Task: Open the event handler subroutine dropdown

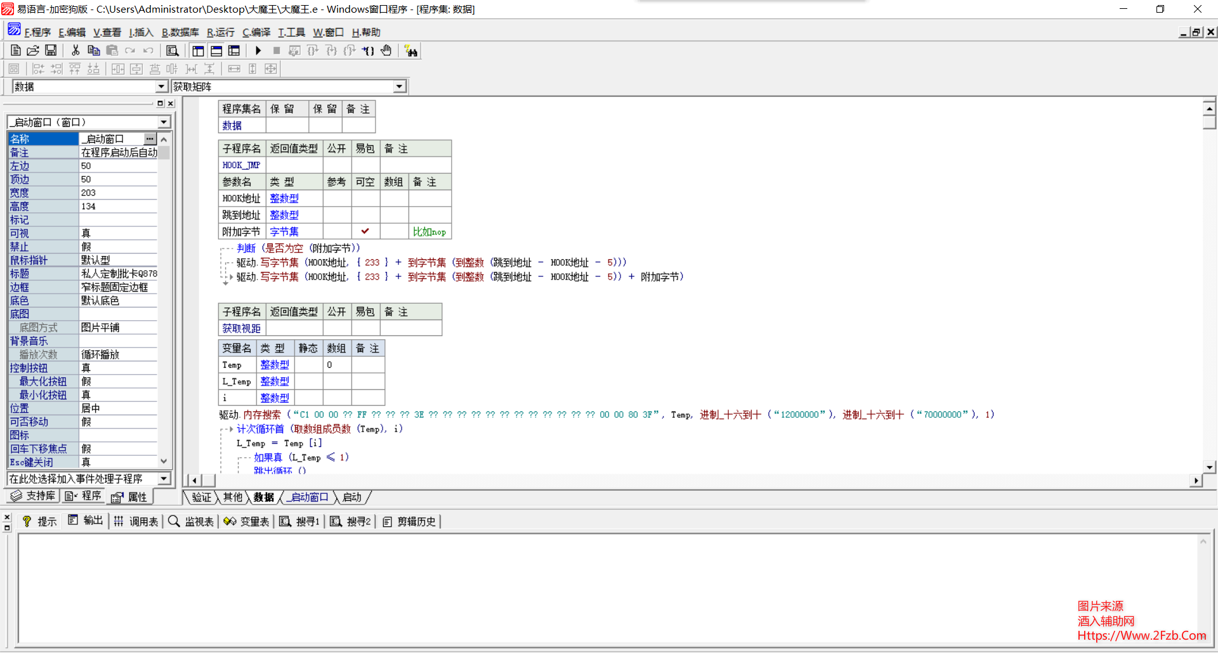Action: (164, 479)
